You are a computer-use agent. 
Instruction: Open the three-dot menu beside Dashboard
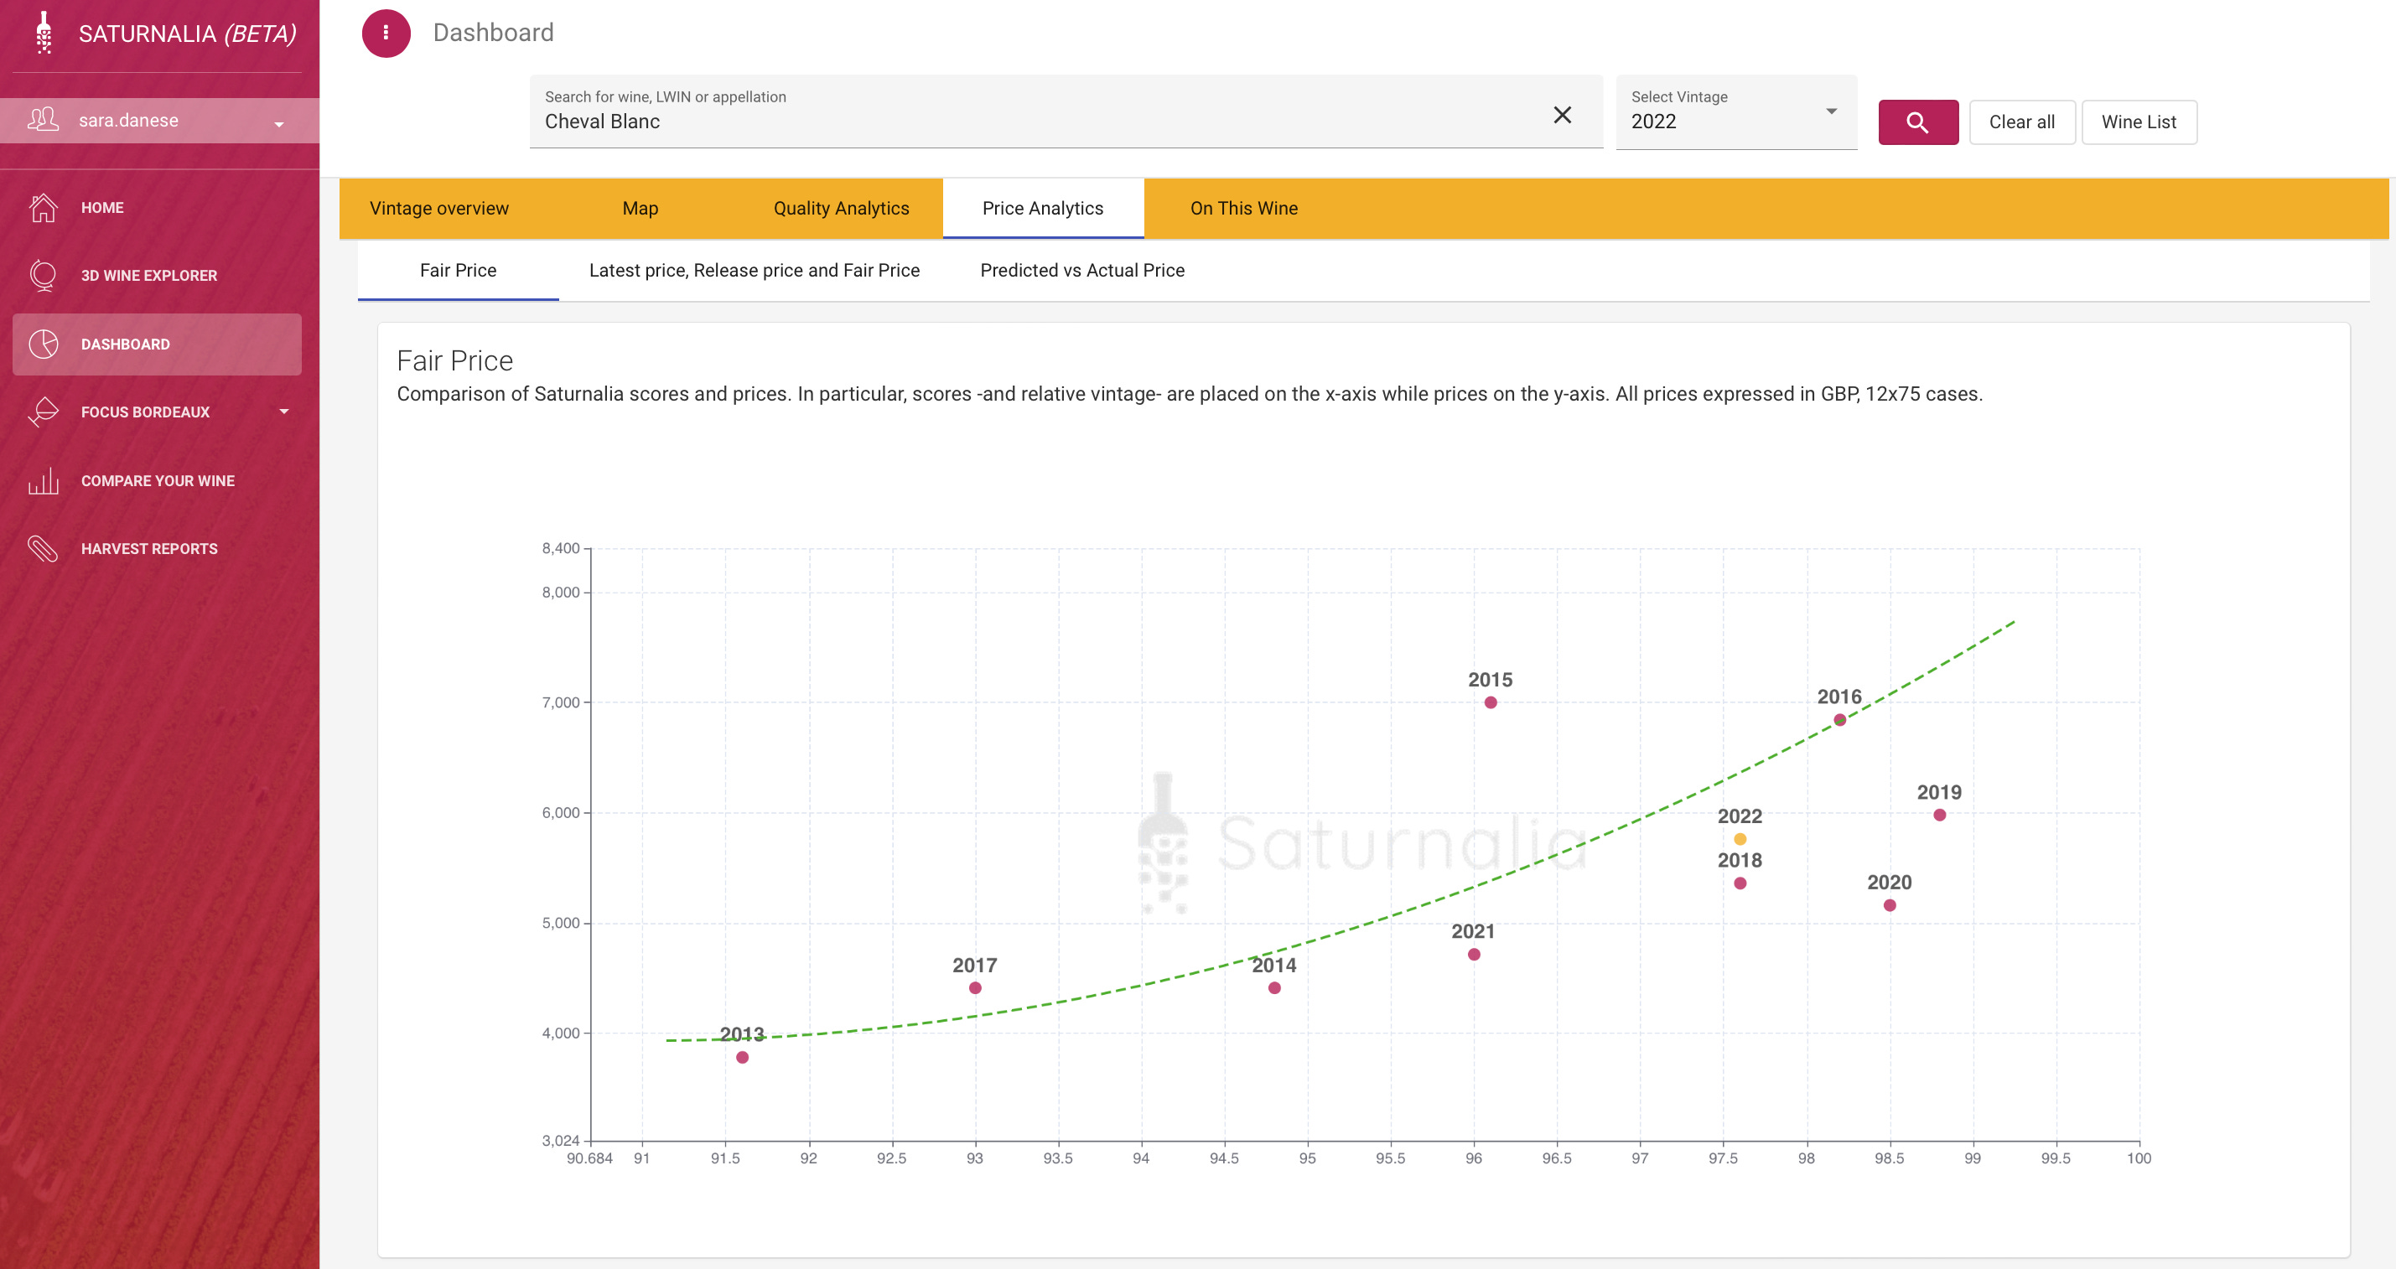[386, 33]
